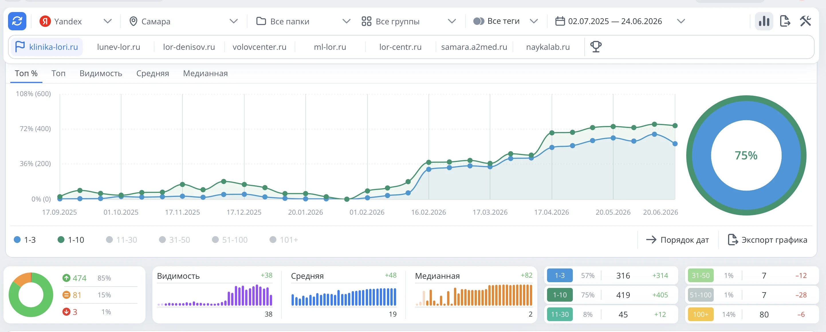Select competitor ml-lor.ru

tap(330, 47)
